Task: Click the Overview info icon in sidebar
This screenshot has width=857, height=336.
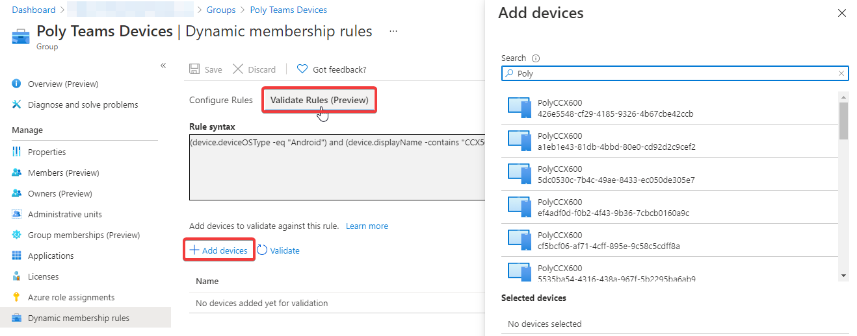Action: pos(16,84)
